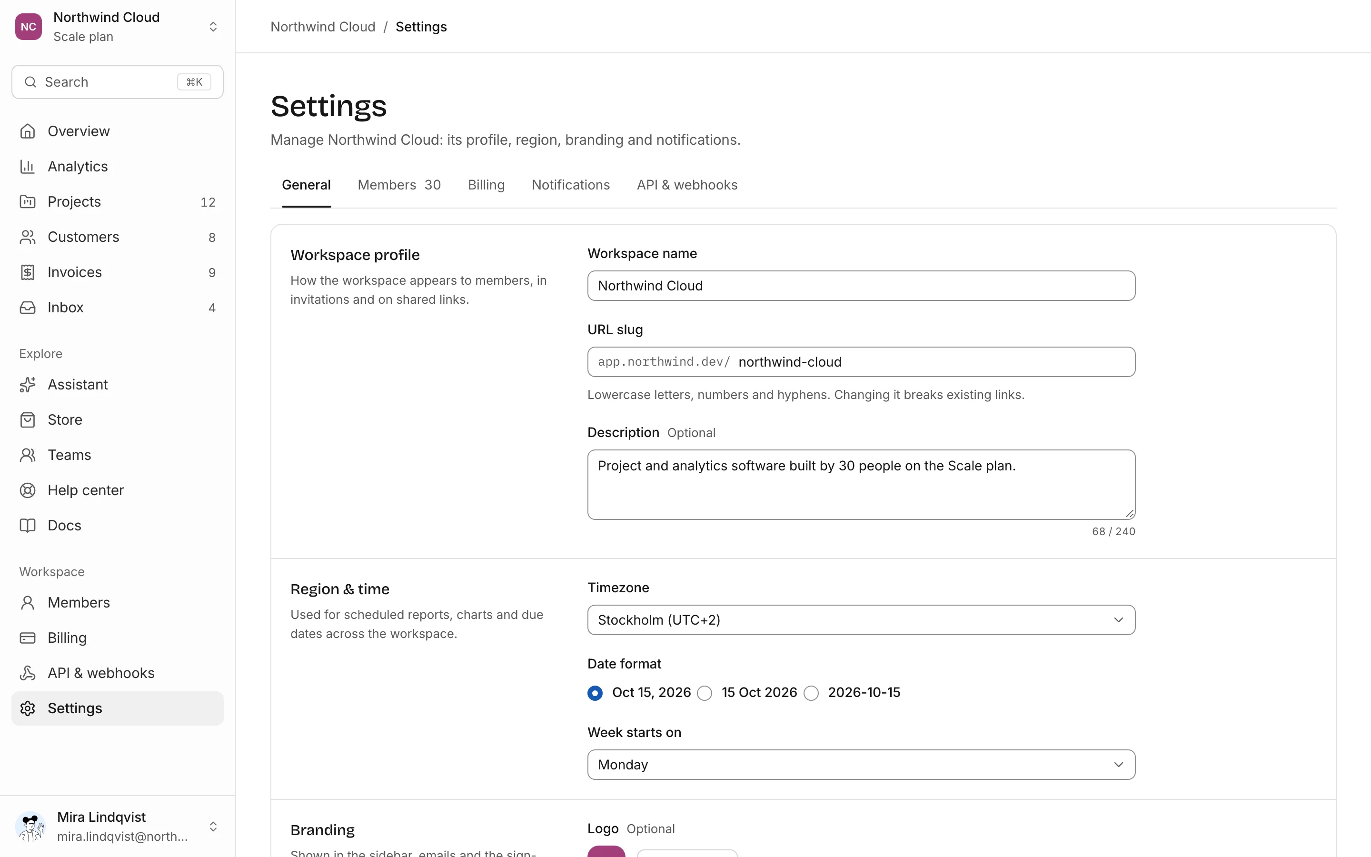Switch to the Members tab
Viewport: 1371px width, 857px height.
(x=399, y=185)
